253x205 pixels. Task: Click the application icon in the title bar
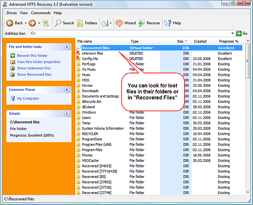[5, 4]
